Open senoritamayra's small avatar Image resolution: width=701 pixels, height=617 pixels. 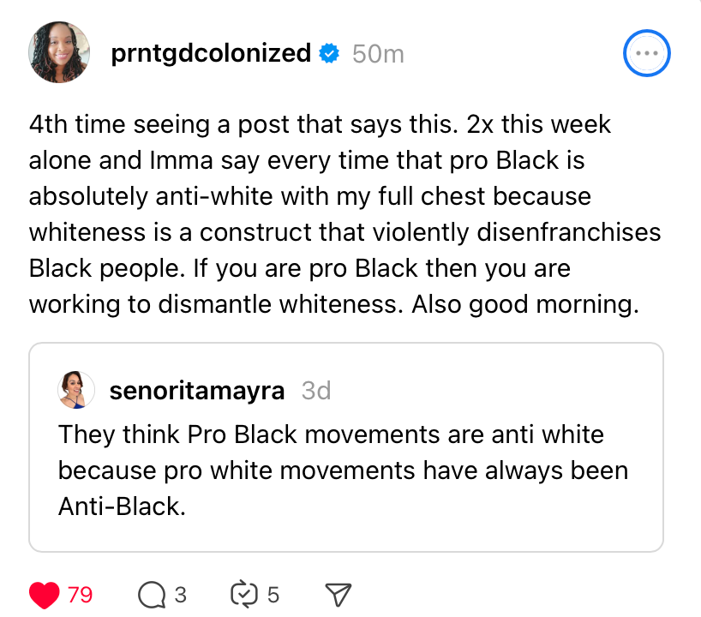pos(76,390)
